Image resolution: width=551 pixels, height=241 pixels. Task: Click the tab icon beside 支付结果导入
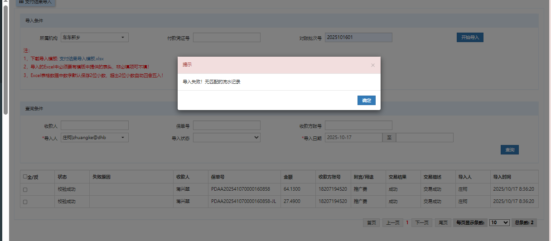pos(21,2)
